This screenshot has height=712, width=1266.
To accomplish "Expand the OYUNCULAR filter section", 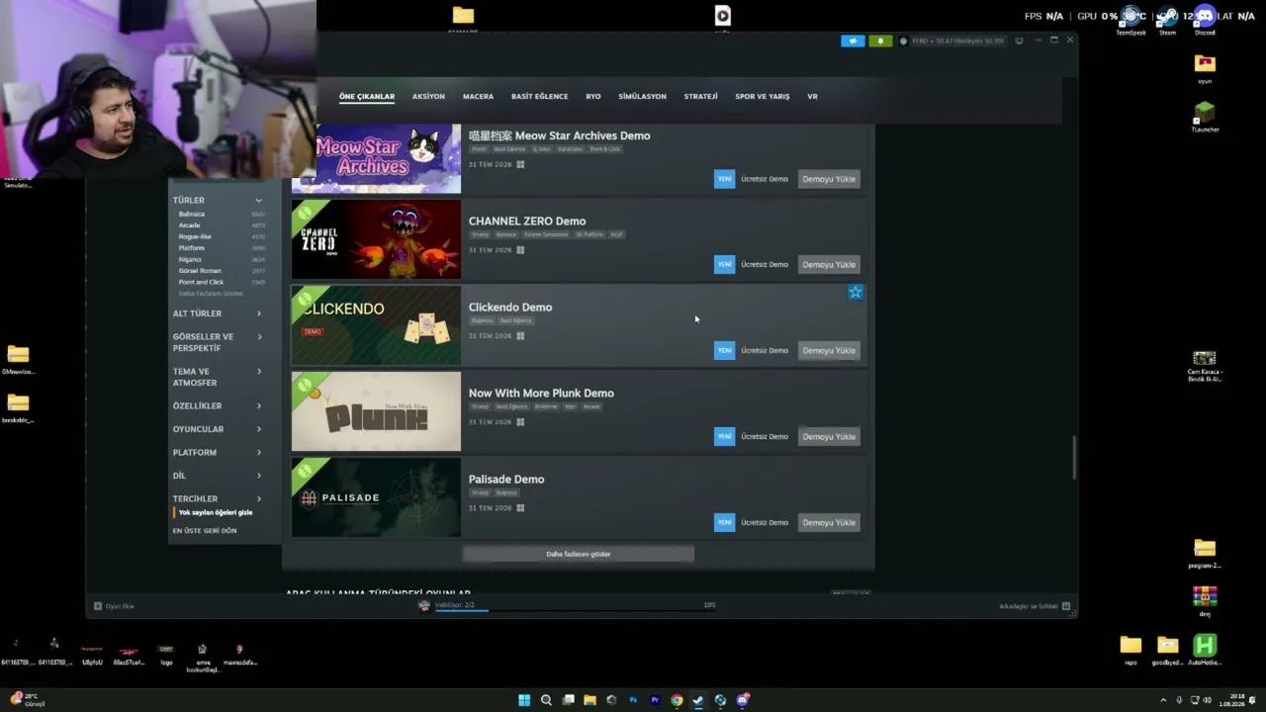I will tap(259, 429).
